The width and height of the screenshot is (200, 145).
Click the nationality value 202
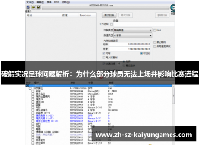(x=110, y=105)
